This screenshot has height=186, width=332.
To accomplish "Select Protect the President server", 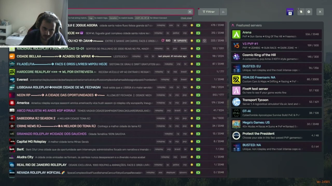I will pyautogui.click(x=276, y=135).
